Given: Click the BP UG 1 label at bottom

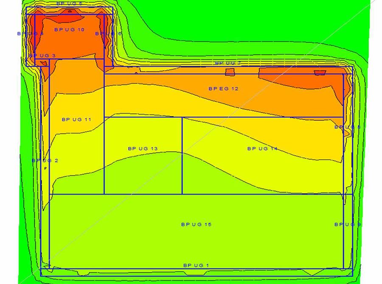Looking at the screenshot, I should coord(196,265).
